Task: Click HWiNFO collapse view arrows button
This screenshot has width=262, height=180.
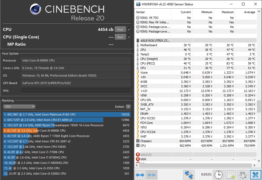Action: tap(152, 175)
